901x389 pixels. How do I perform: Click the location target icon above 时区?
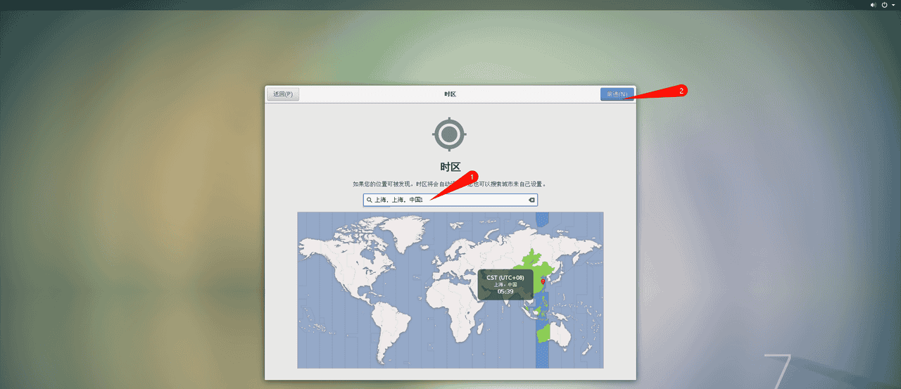coord(450,134)
